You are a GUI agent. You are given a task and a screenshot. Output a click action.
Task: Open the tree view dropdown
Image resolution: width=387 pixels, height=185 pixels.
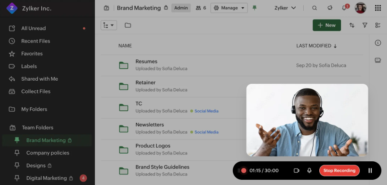point(109,25)
